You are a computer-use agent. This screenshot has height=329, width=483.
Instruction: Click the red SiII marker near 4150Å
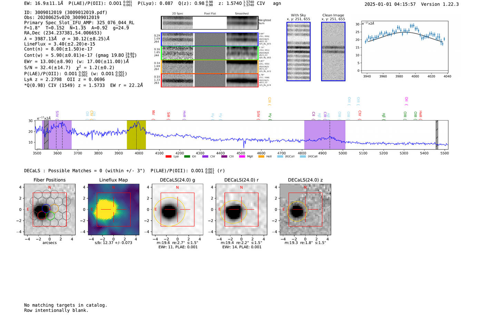pos(168,116)
